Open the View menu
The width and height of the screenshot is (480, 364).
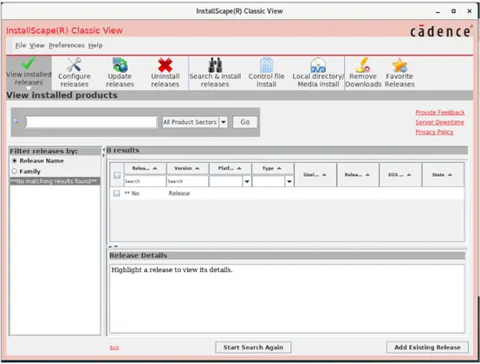point(37,45)
